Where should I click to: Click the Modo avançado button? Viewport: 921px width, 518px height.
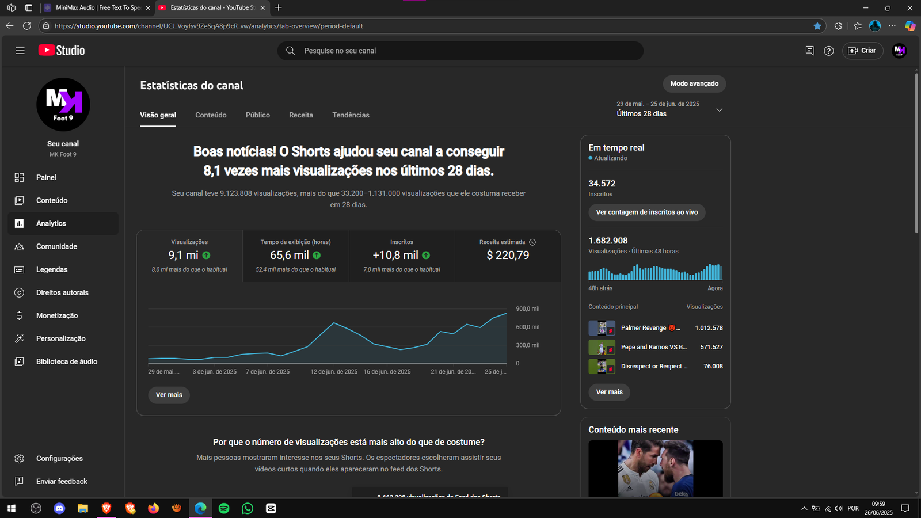pyautogui.click(x=694, y=83)
